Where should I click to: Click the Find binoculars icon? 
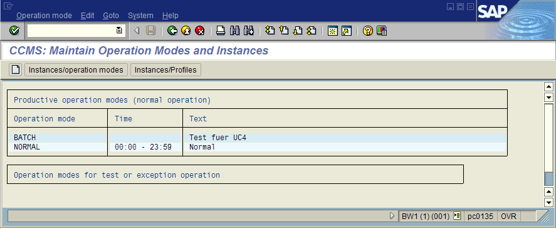tap(234, 31)
